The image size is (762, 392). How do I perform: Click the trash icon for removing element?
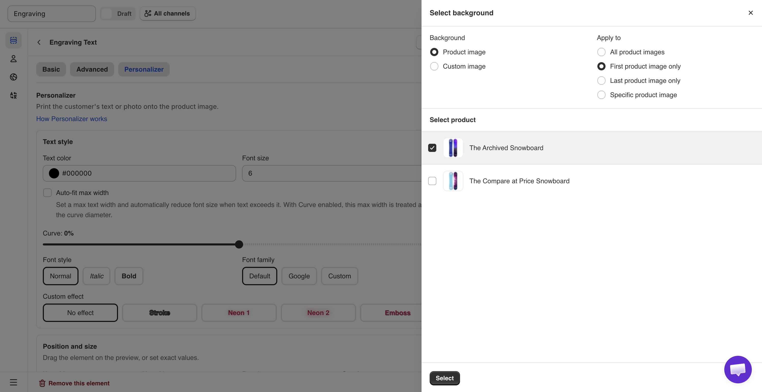(x=42, y=383)
